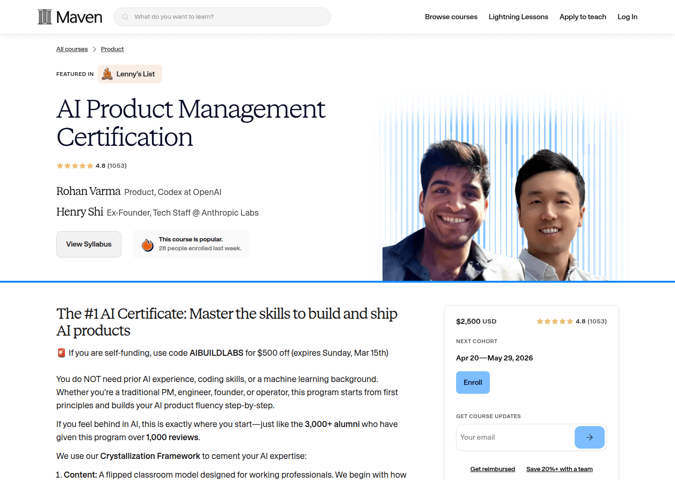Click the Get reimbursed link
Image resolution: width=675 pixels, height=480 pixels.
coord(492,469)
